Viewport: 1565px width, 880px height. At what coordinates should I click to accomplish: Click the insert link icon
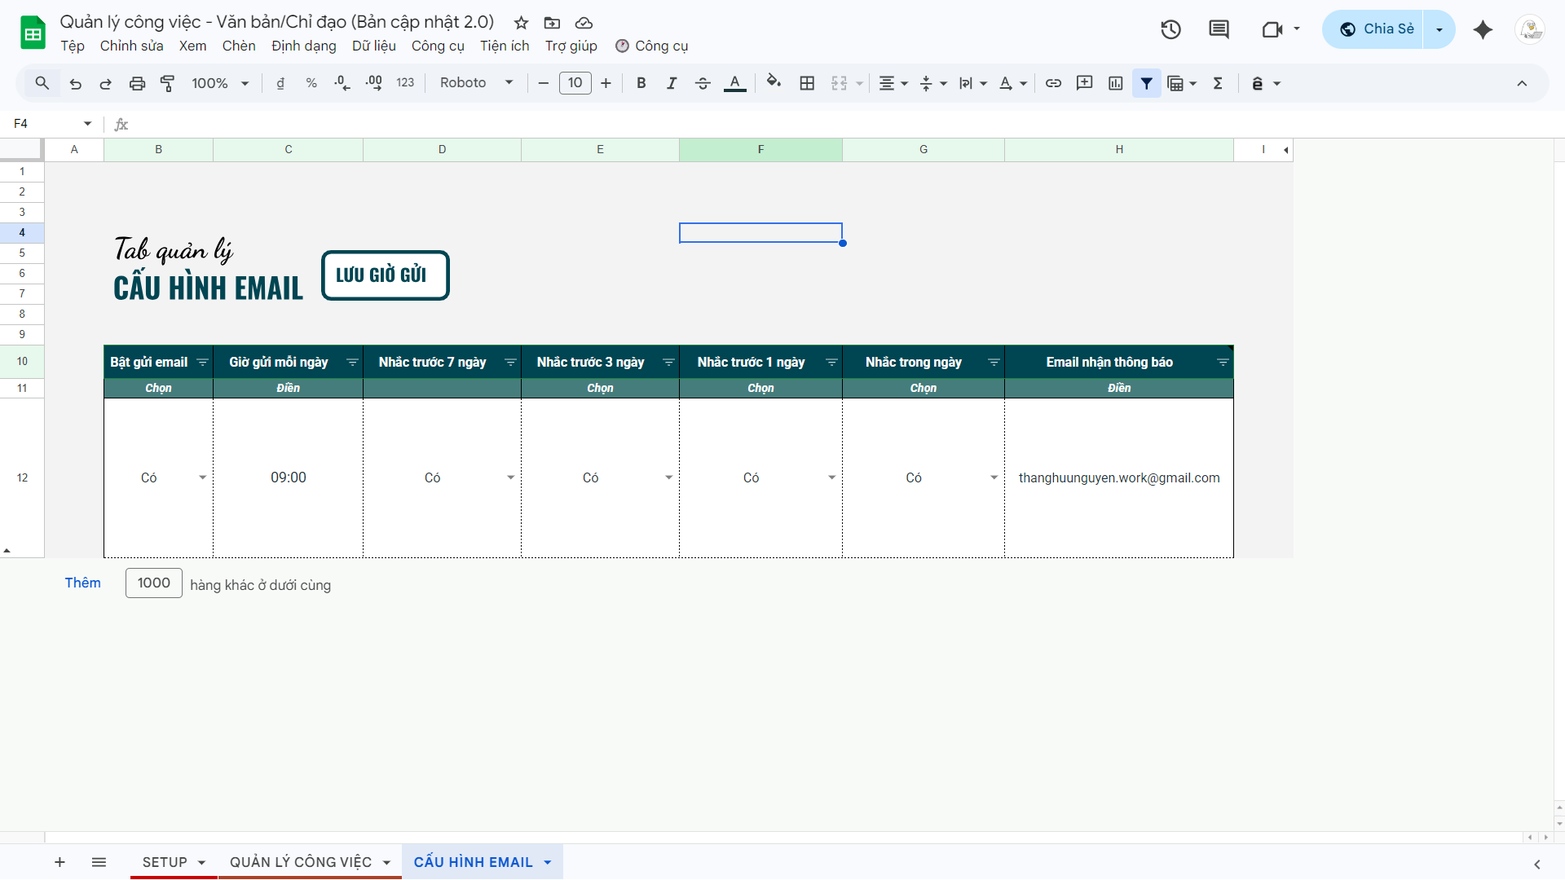tap(1053, 83)
